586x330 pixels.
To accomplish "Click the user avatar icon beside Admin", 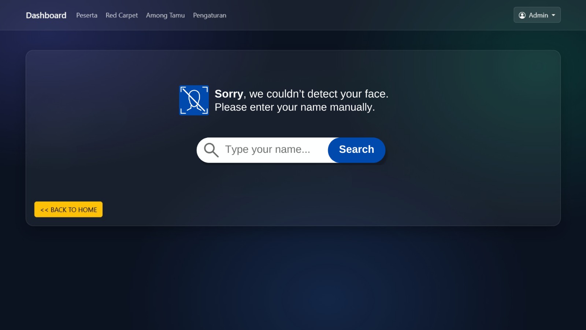I will (522, 15).
